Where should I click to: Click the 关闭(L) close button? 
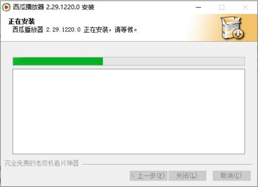(x=187, y=175)
